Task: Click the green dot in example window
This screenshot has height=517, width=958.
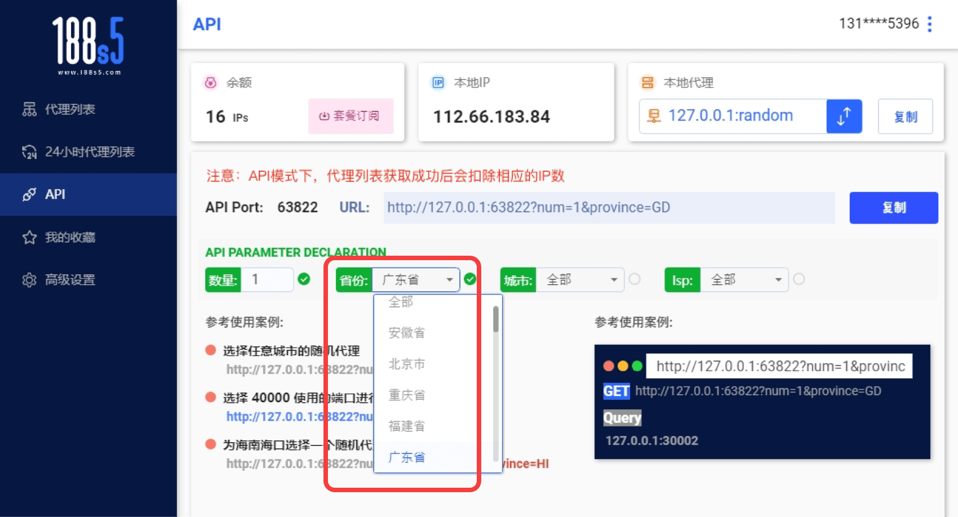Action: pos(637,366)
